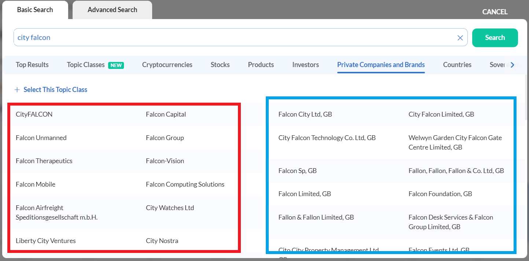Switch to the Cryptocurrencies tab
The width and height of the screenshot is (529, 261).
[167, 65]
